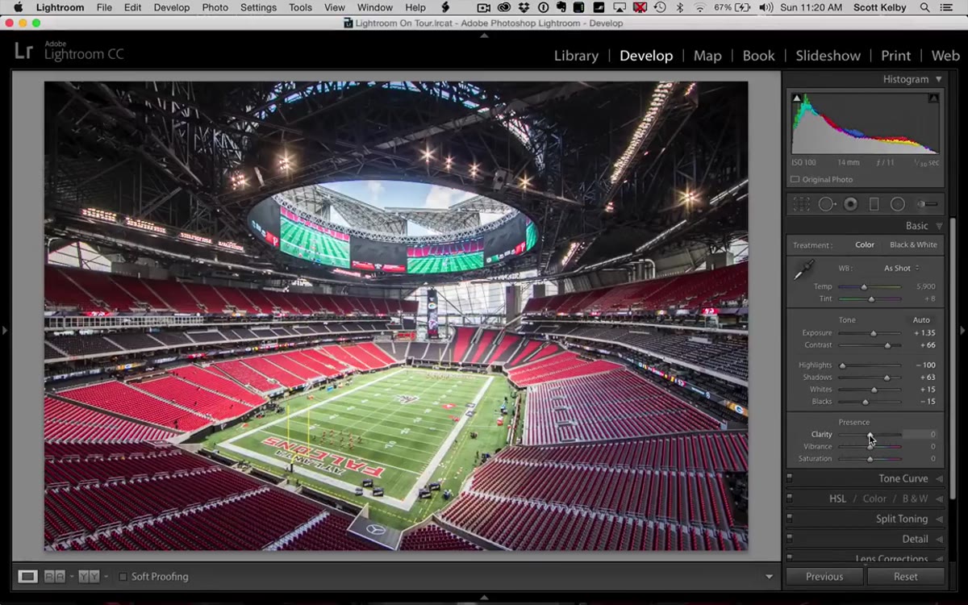
Task: Click the Exposure slider
Action: (x=870, y=333)
